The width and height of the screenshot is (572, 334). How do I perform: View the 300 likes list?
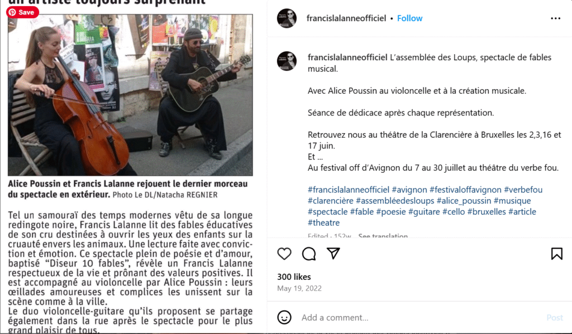tap(294, 277)
